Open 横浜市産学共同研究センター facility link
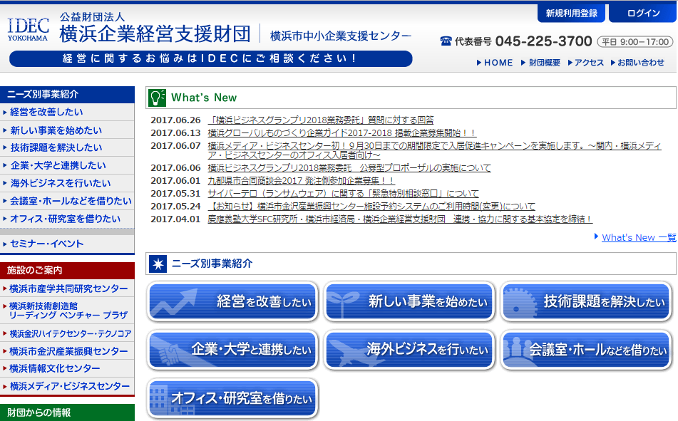This screenshot has width=678, height=421. coord(67,289)
